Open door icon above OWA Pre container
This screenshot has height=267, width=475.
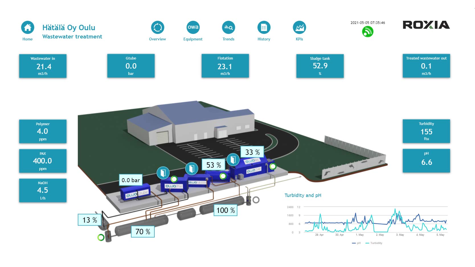pyautogui.click(x=163, y=173)
